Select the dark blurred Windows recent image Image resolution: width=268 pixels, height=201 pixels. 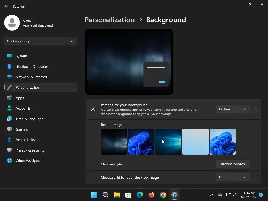coord(114,142)
